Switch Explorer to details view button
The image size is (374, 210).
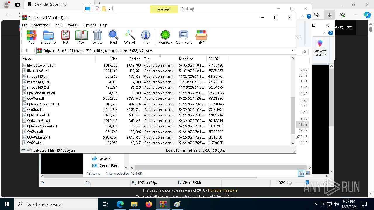tap(301, 173)
